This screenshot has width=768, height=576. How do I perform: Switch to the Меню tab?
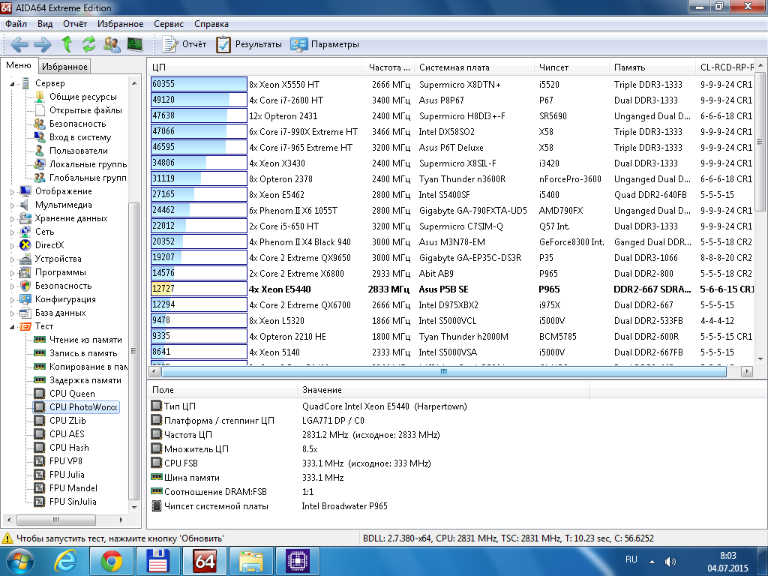pos(19,66)
